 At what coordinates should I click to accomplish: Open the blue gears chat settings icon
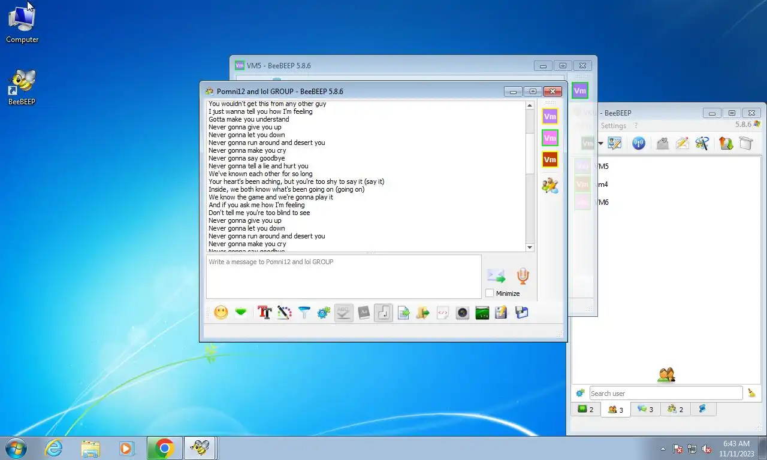tap(324, 313)
